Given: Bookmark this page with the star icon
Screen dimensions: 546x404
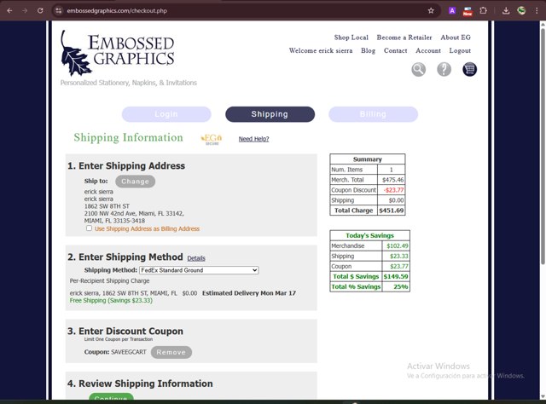Looking at the screenshot, I should (431, 10).
